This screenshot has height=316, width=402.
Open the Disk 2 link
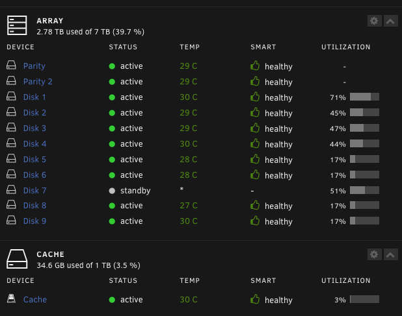[34, 113]
